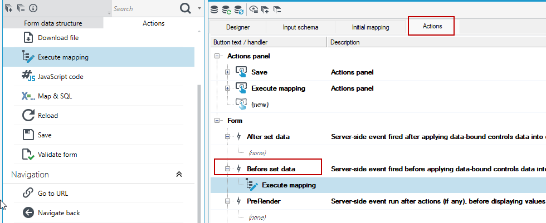Open the search options dropdown arrow
546x223 pixels.
[x=199, y=8]
